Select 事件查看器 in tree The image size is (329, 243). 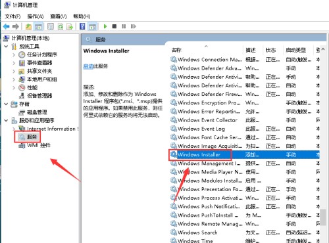pyautogui.click(x=39, y=63)
